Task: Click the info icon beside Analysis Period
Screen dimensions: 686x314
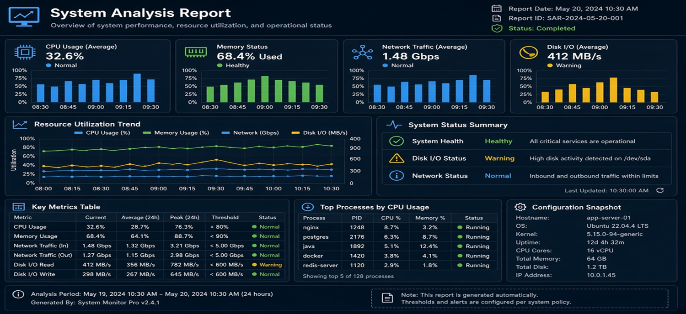Action: click(18, 294)
